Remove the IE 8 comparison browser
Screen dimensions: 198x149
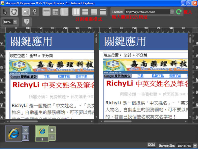click(52, 130)
